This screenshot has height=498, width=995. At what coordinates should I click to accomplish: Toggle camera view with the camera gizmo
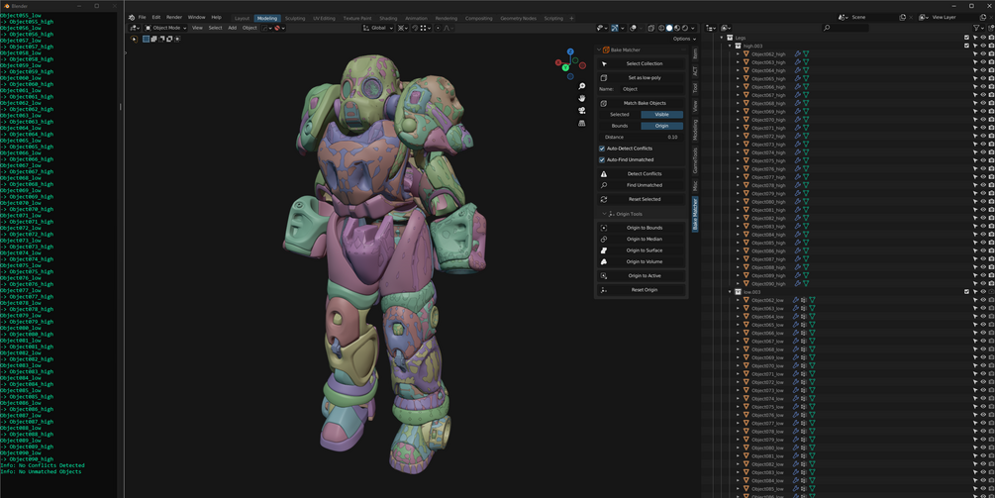coord(582,110)
